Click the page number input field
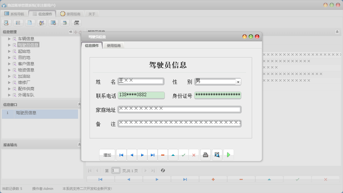Image resolution: width=343 pixels, height=193 pixels. (x=116, y=170)
